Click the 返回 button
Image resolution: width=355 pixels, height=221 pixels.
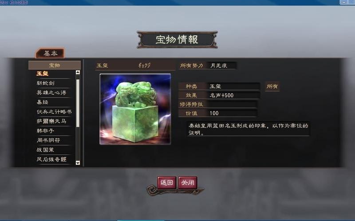[167, 183]
